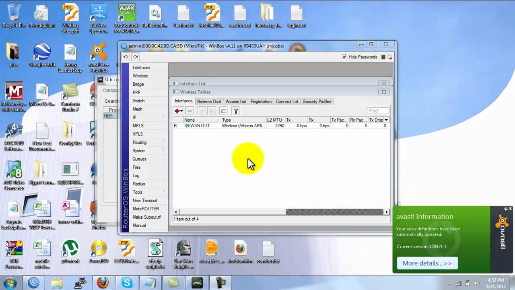
Task: Open Queues in the WinBox menu
Action: [140, 159]
